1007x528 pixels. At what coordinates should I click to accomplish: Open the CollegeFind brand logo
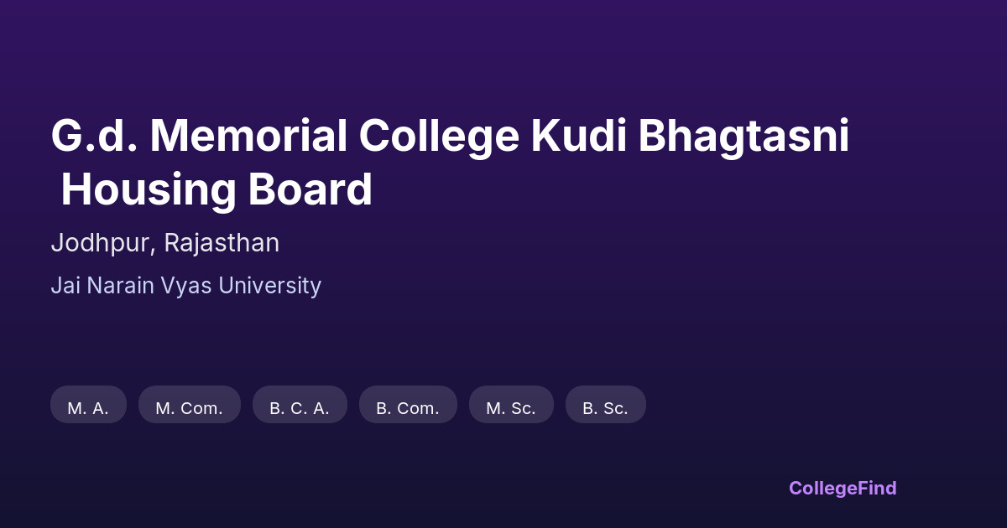pyautogui.click(x=842, y=488)
